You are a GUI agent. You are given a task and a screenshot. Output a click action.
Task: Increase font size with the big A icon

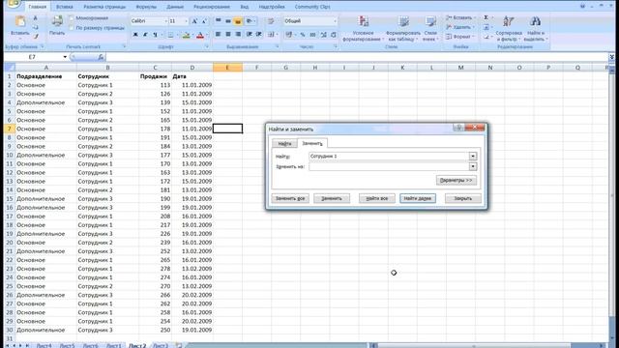(x=194, y=21)
